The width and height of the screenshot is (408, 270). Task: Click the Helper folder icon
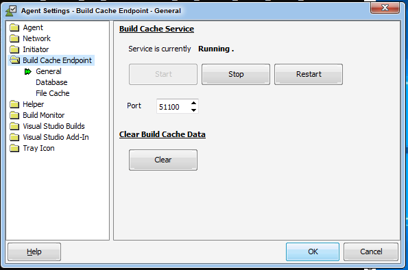[x=14, y=104]
